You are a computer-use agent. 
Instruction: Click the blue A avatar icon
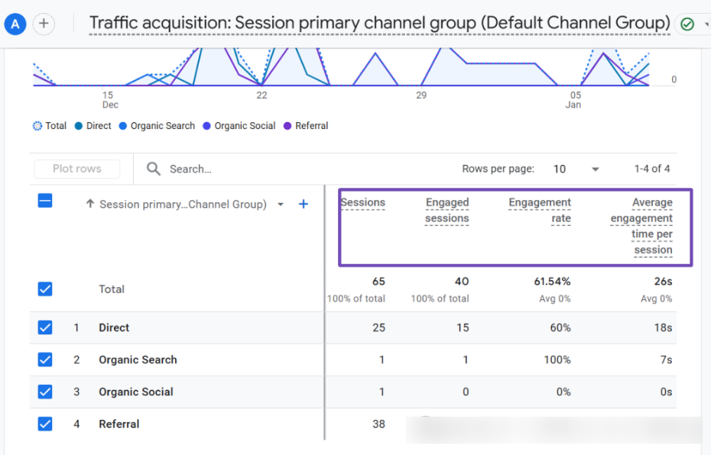(x=15, y=24)
